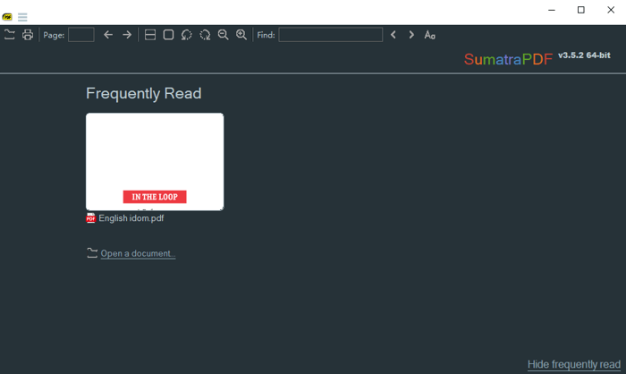Open the English idom.pdf thumbnail
Viewport: 626px width, 374px height.
point(155,161)
